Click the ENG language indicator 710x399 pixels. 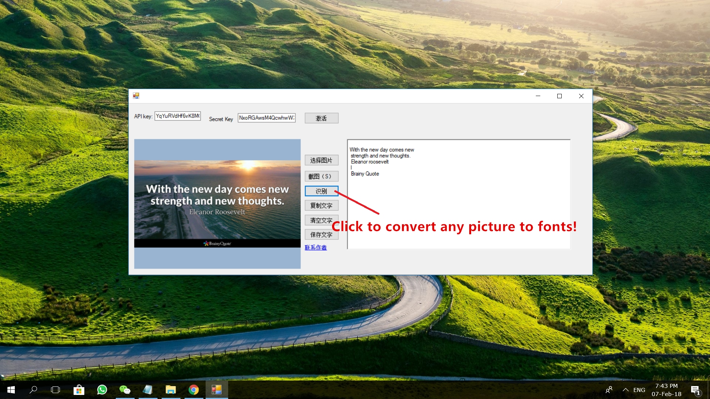point(639,390)
